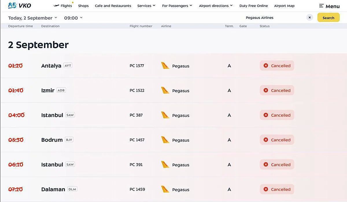This screenshot has height=202, width=347.
Task: Click the Pegasus logo on flight PC 1577
Action: pos(165,66)
